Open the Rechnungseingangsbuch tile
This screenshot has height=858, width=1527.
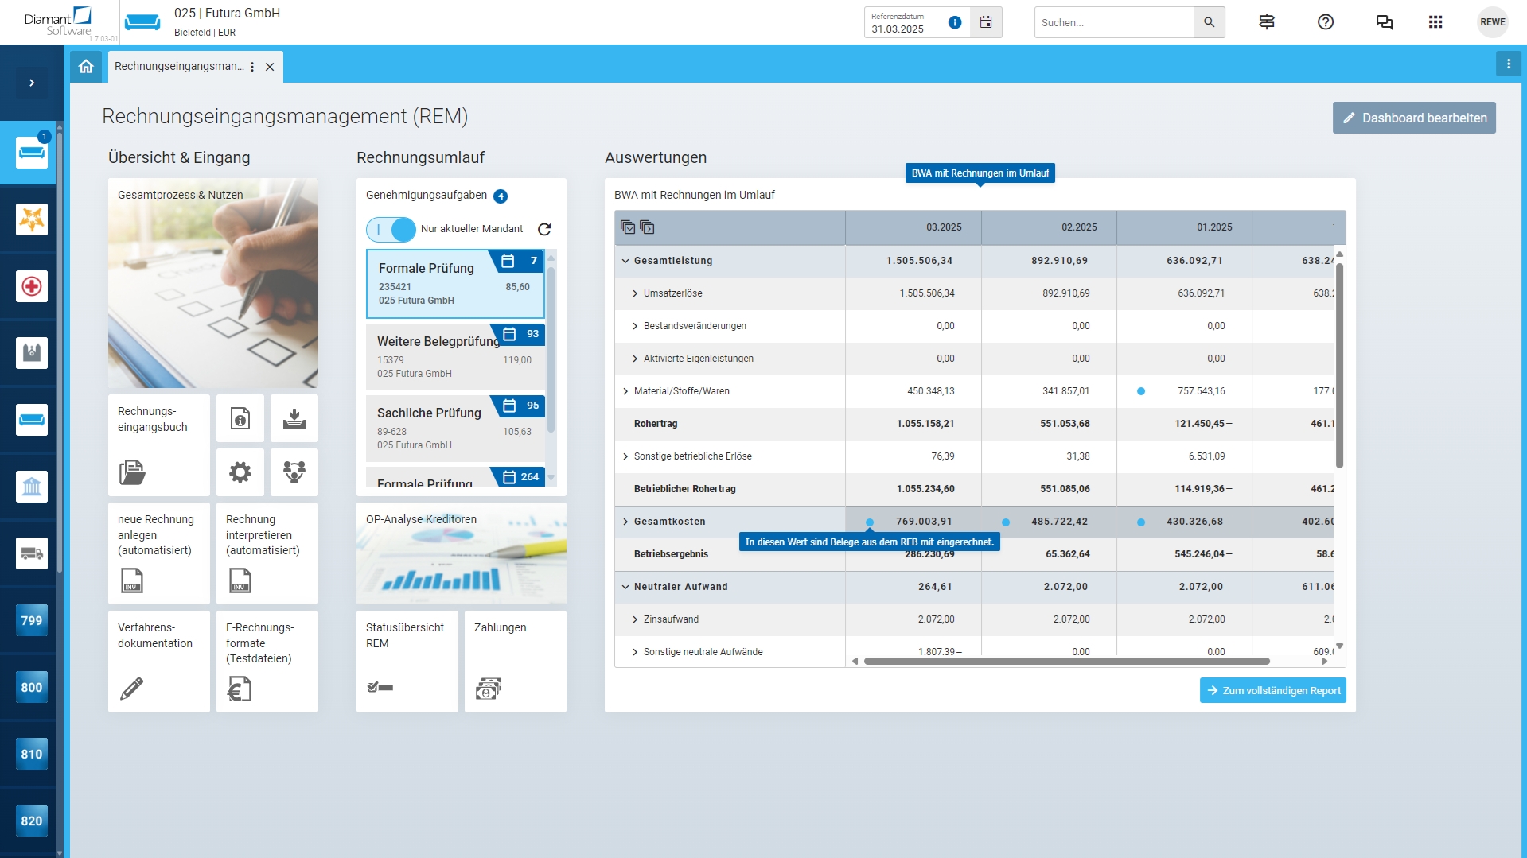point(159,445)
